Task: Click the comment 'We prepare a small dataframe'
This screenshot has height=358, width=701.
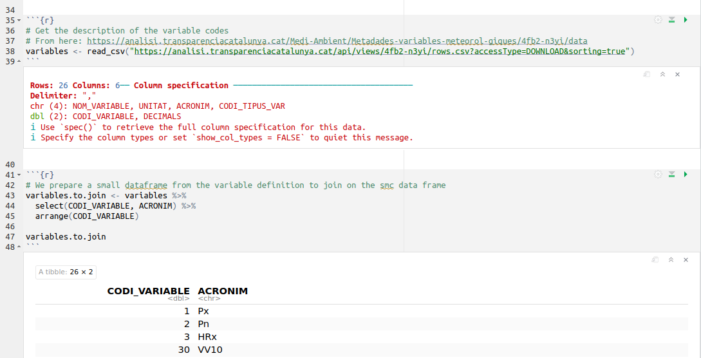Action: pos(236,185)
